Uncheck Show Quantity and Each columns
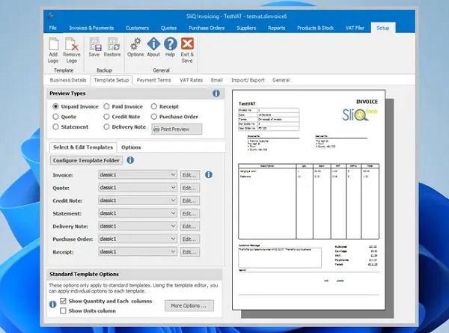Screen dimensions: 449x333 pyautogui.click(x=64, y=301)
